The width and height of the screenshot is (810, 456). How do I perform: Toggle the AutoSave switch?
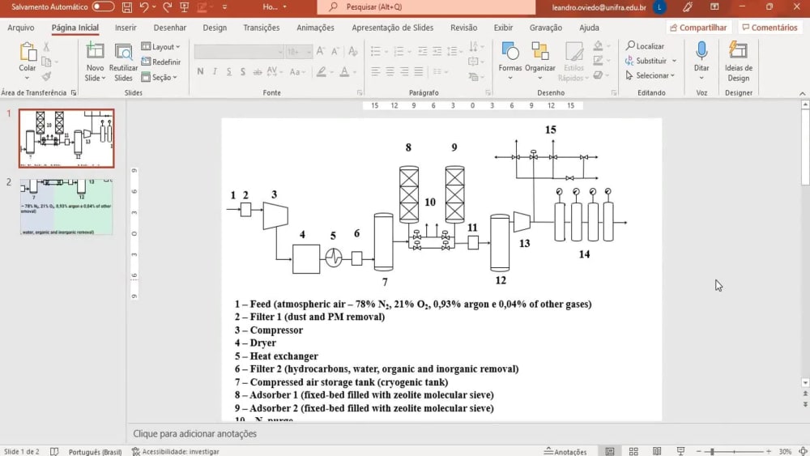[104, 6]
